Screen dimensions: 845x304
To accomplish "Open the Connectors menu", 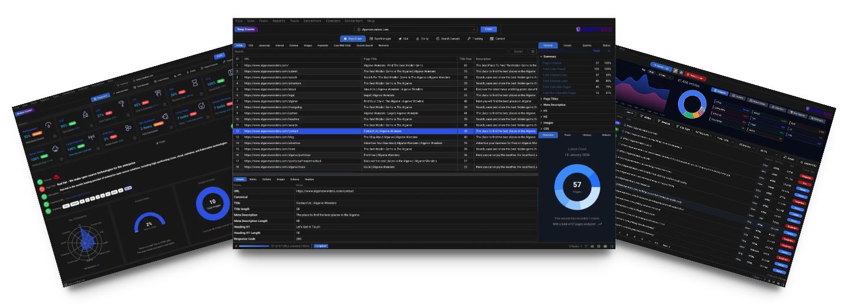I will click(313, 21).
